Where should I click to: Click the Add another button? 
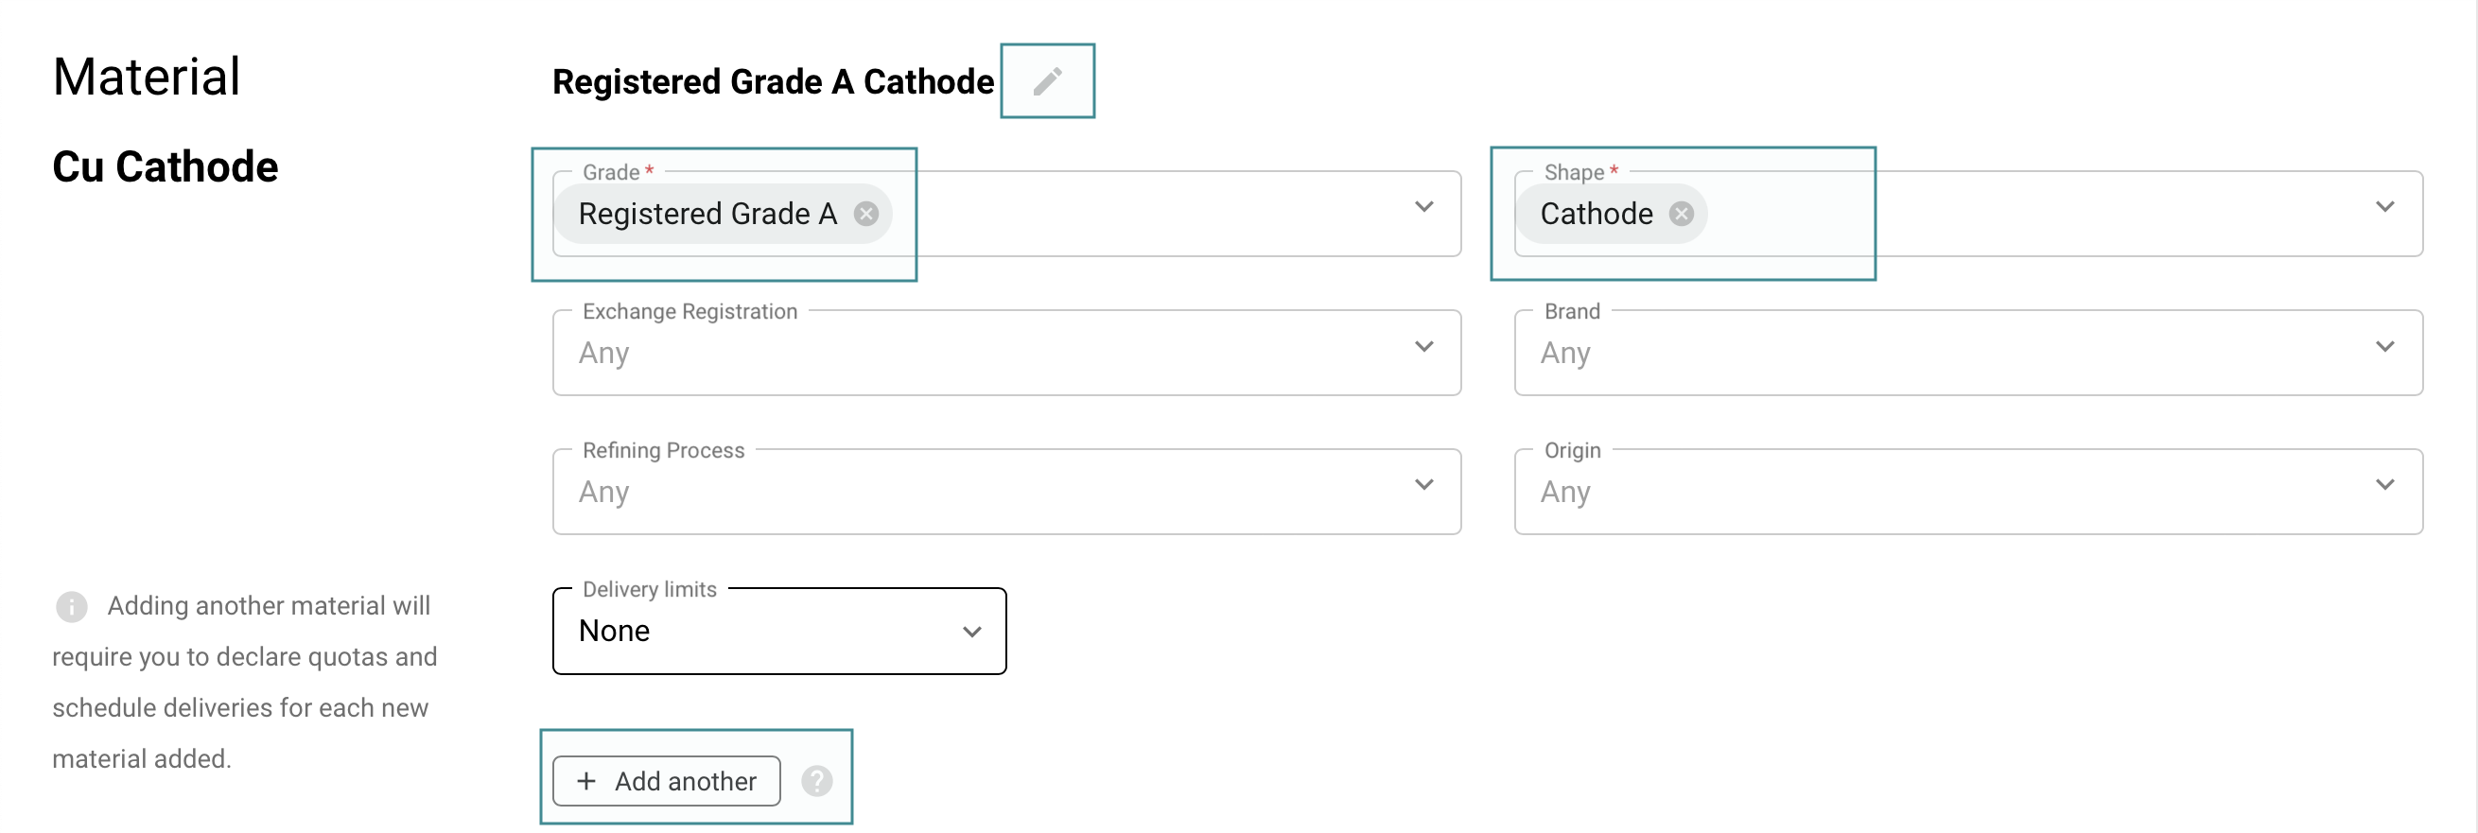coord(666,780)
